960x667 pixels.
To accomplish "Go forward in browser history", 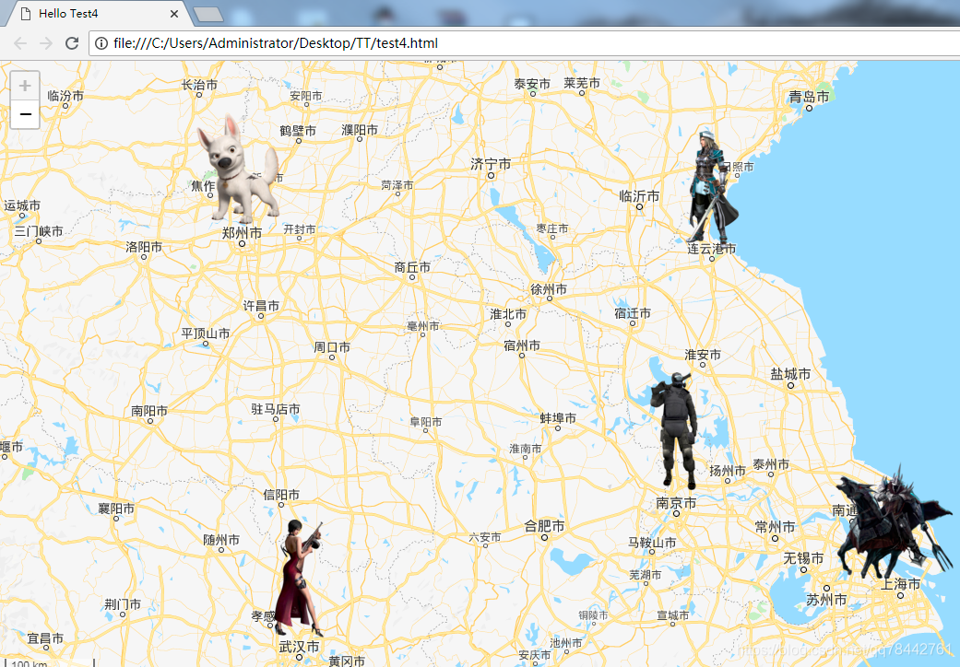I will (46, 43).
